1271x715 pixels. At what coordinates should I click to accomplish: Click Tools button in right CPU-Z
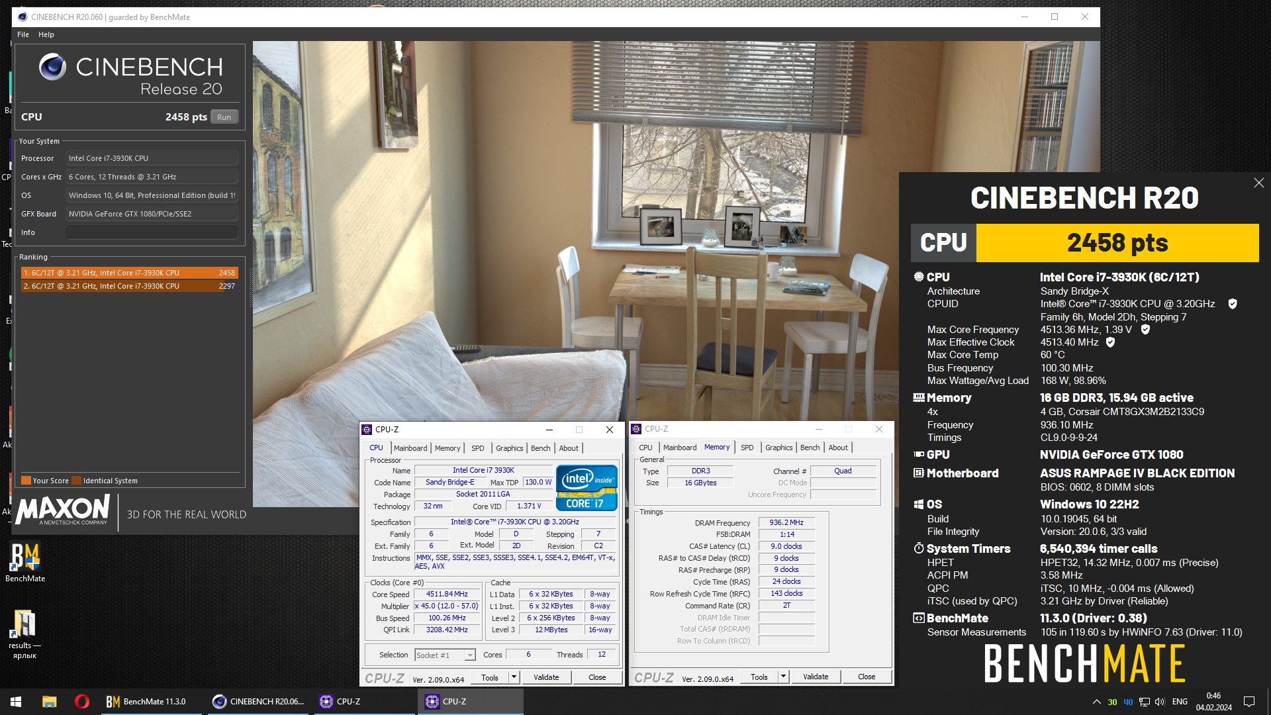point(759,677)
